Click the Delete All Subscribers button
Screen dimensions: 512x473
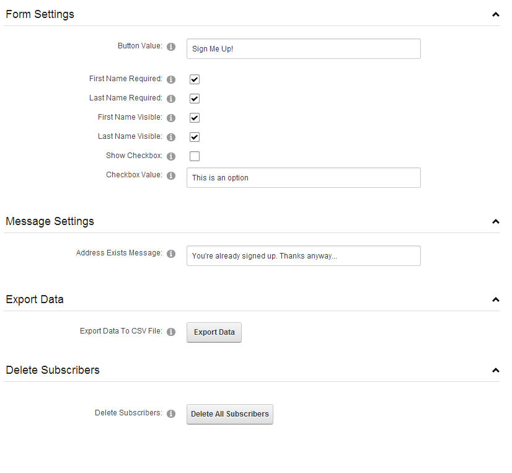click(x=230, y=415)
